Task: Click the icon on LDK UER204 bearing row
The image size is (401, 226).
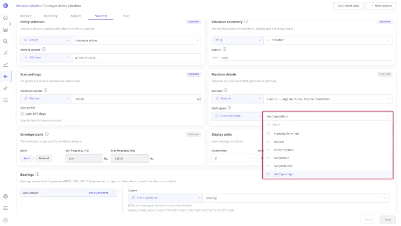Action: pyautogui.click(x=113, y=193)
